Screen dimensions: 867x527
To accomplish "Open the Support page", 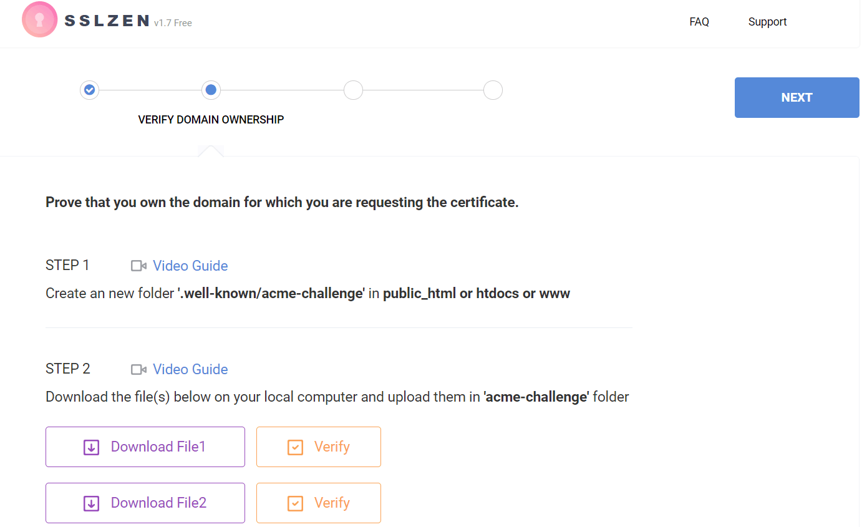I will pyautogui.click(x=767, y=22).
